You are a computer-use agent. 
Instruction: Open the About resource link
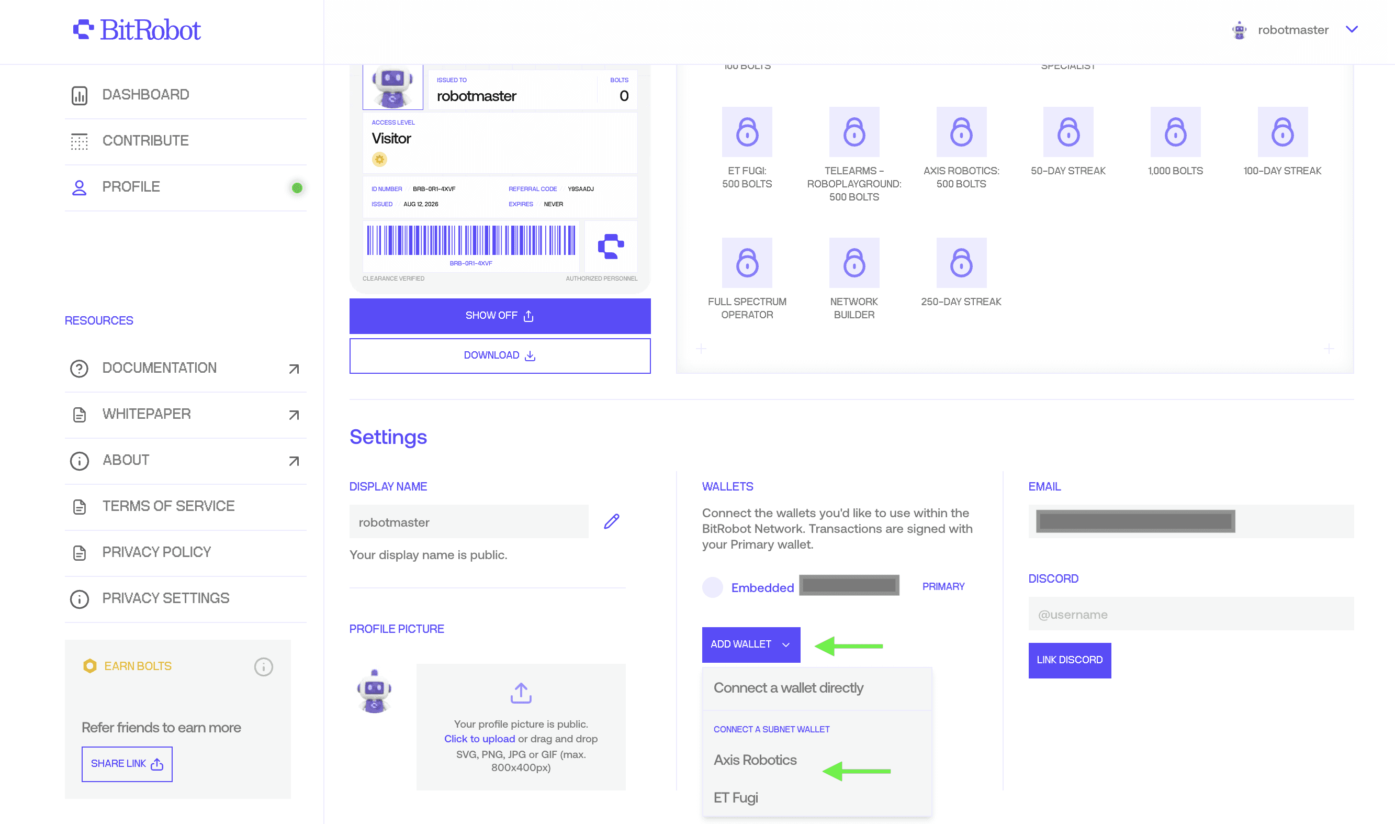click(x=185, y=460)
